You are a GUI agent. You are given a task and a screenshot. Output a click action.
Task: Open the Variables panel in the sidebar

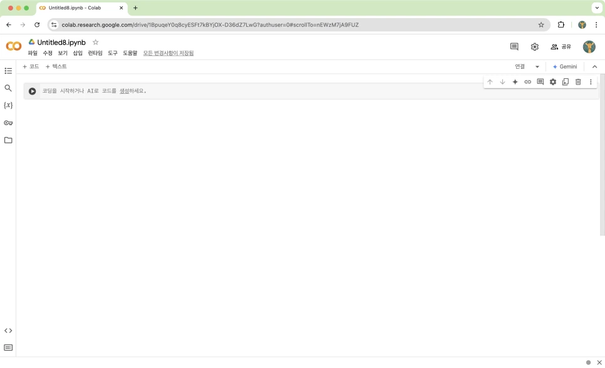coord(8,106)
